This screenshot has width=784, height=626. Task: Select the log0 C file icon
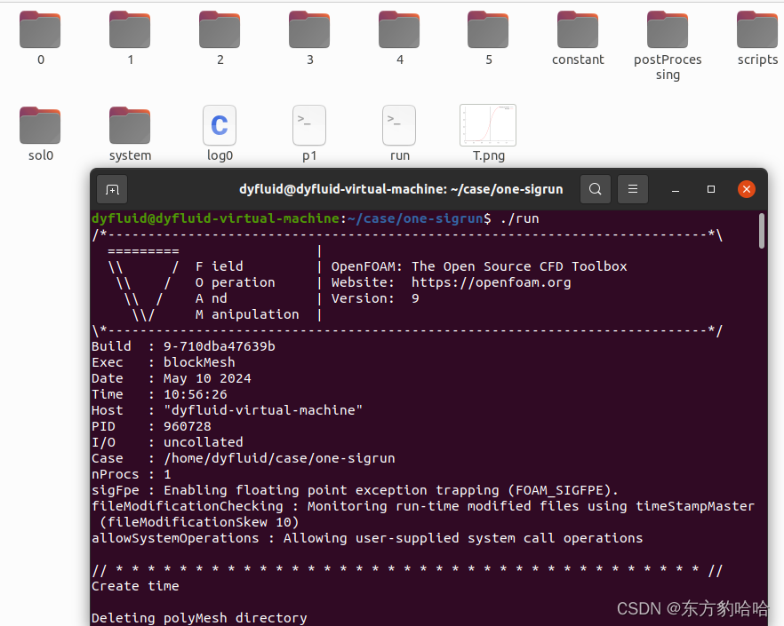click(x=220, y=125)
